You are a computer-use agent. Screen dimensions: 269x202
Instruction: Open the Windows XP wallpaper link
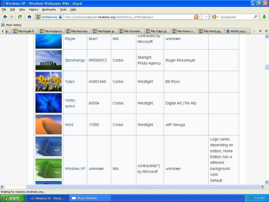coord(75,169)
